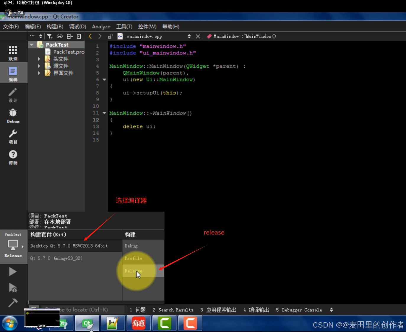Screen dimensions: 406x332
Task: Expand the 头文件 headers folder
Action: 39,59
